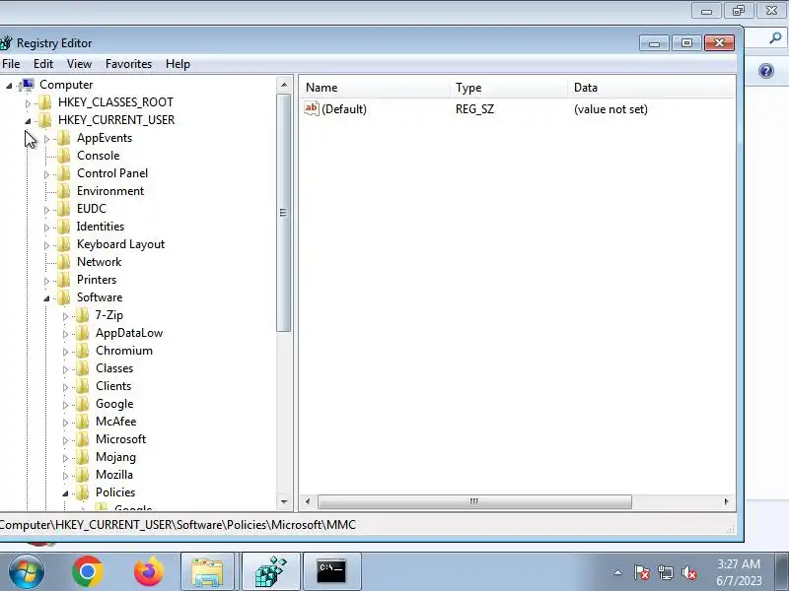Select the McAfee key
The height and width of the screenshot is (591, 789).
[x=116, y=422]
